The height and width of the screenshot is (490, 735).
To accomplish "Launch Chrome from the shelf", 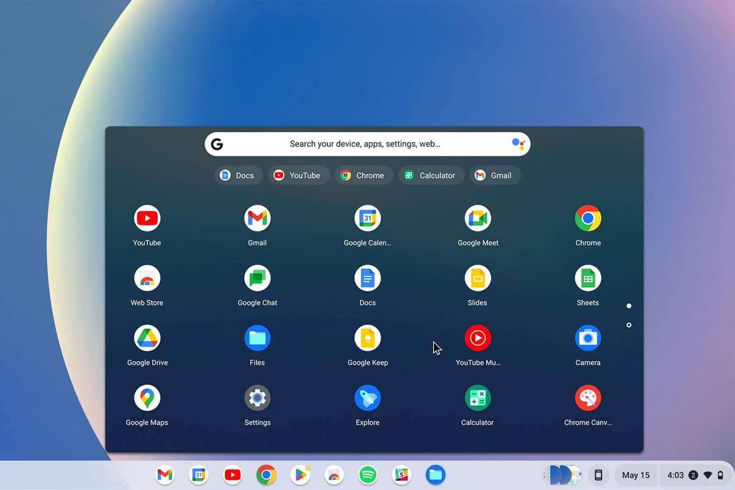I will [x=266, y=475].
